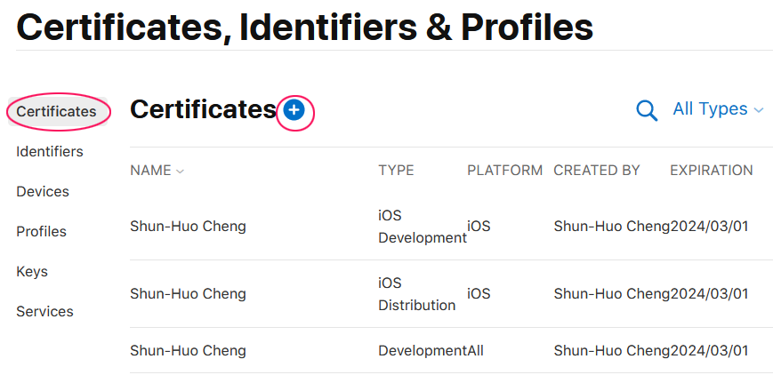Open the Keys section
Image resolution: width=773 pixels, height=383 pixels.
click(32, 271)
